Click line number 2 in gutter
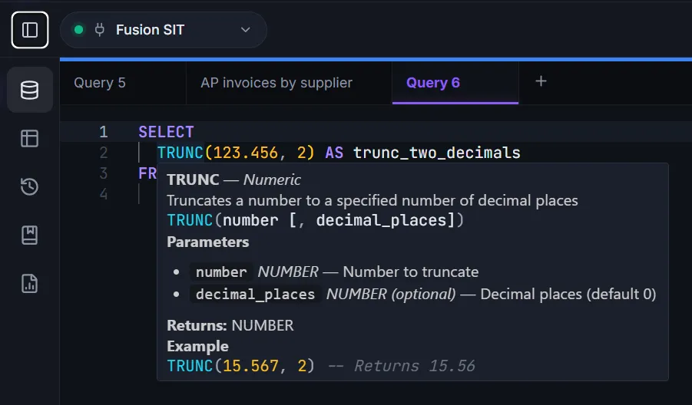692x405 pixels. (x=103, y=153)
